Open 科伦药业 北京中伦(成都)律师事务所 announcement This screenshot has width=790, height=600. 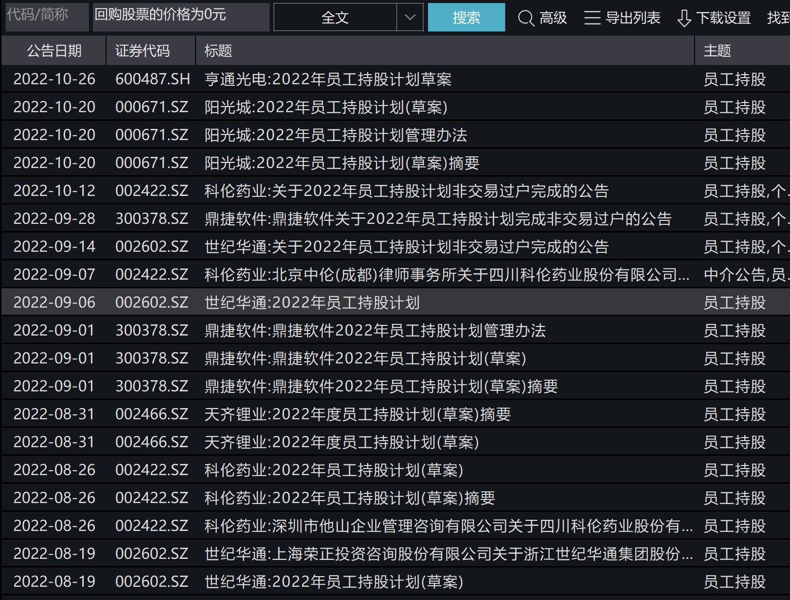click(447, 275)
